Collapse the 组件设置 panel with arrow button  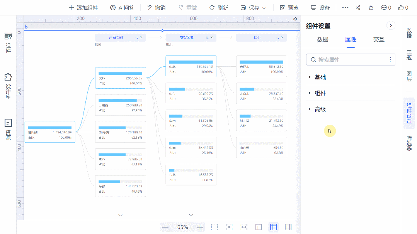(391, 26)
